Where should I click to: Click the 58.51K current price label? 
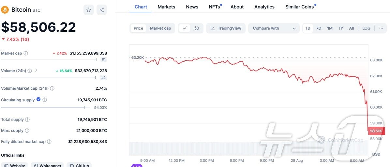point(375,131)
